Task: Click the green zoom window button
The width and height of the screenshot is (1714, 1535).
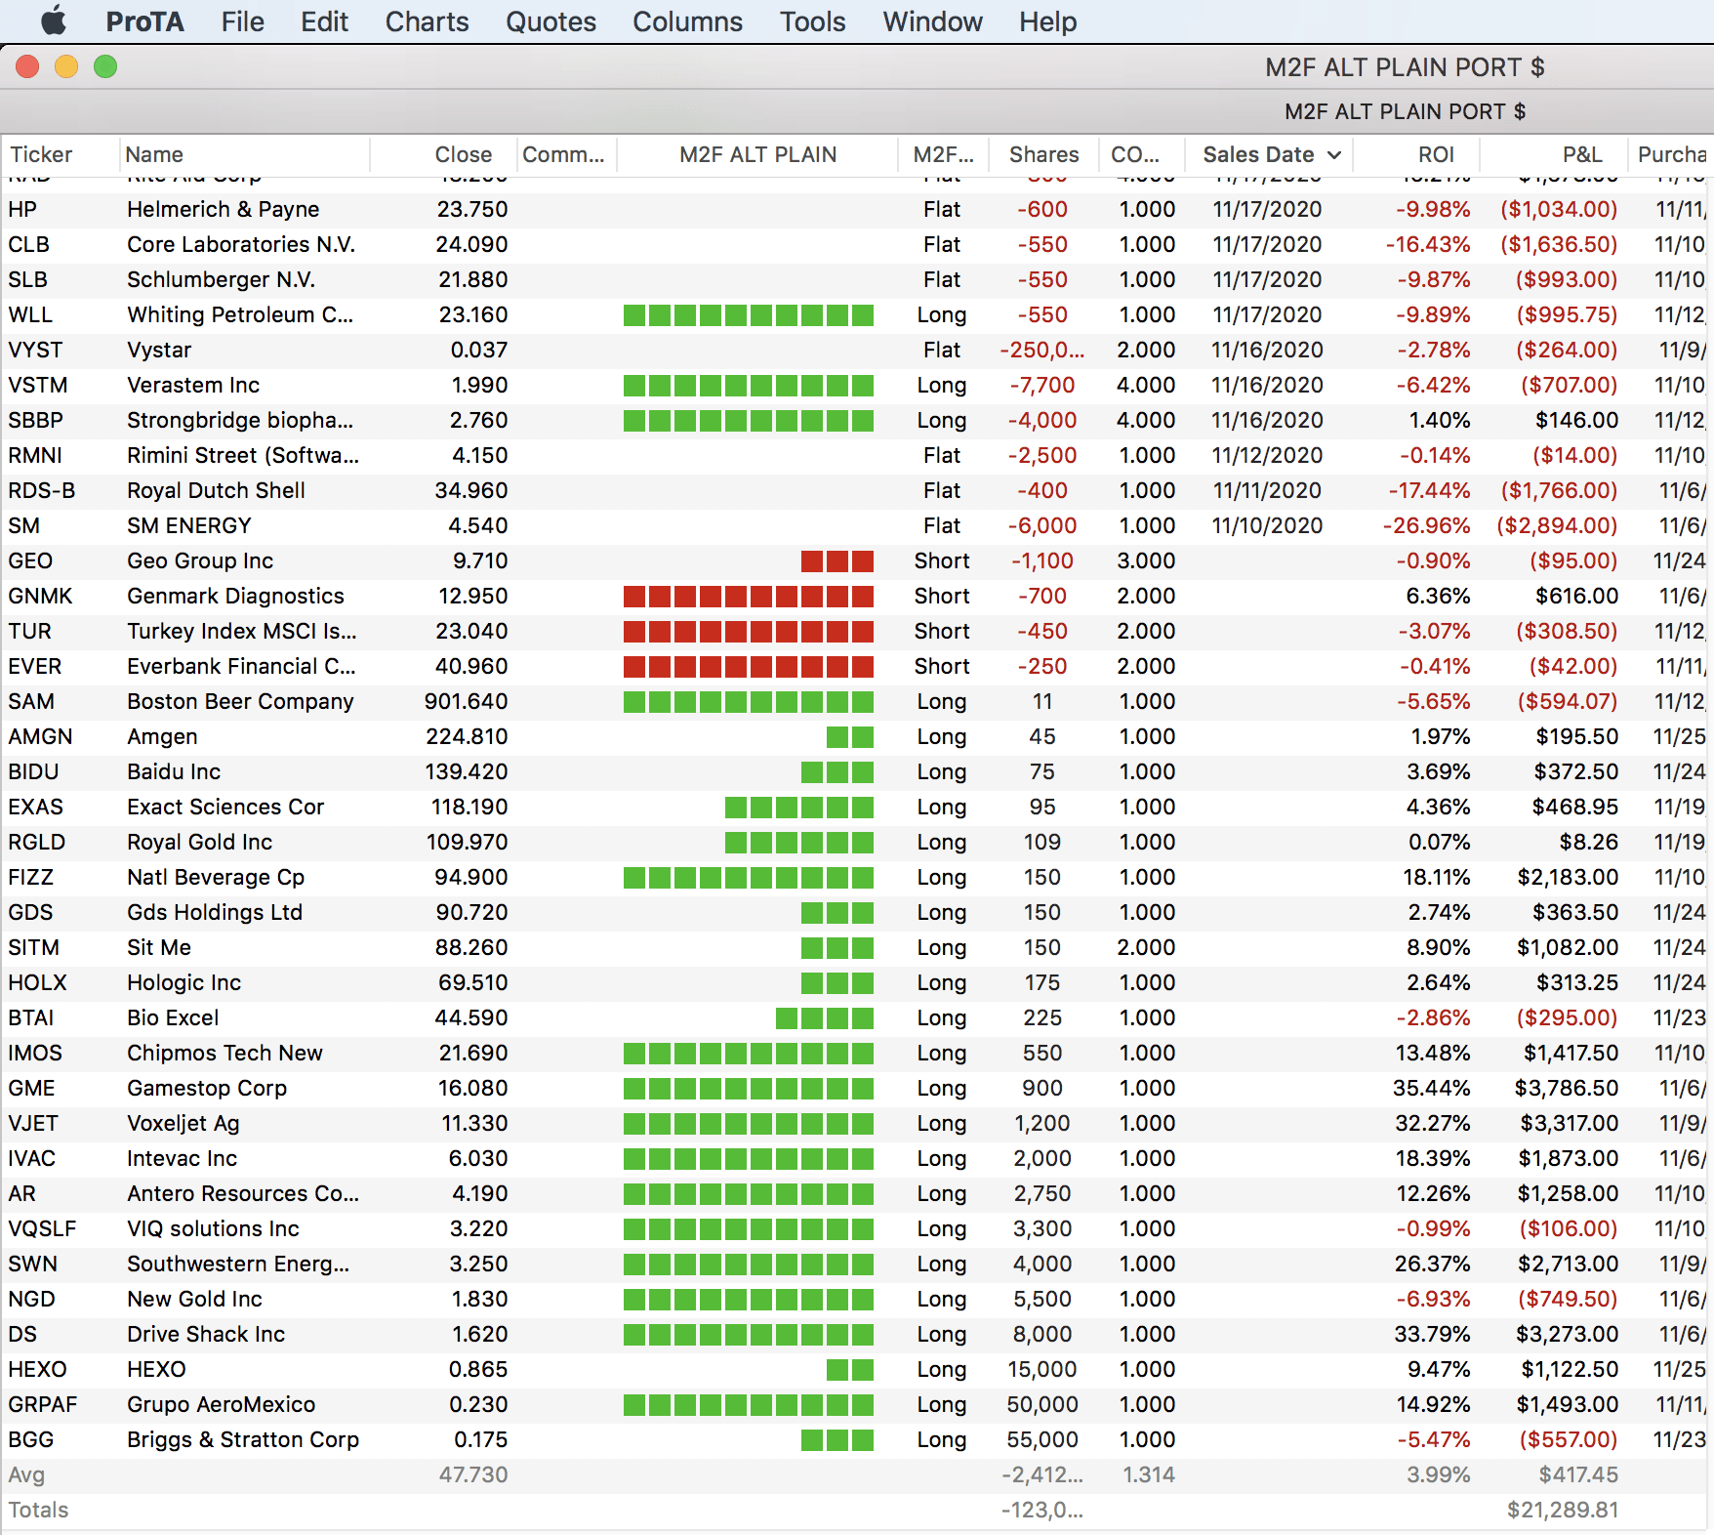Action: click(x=105, y=66)
